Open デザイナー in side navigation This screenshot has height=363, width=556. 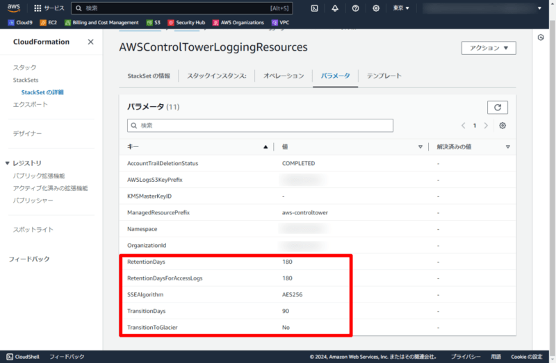pos(27,133)
